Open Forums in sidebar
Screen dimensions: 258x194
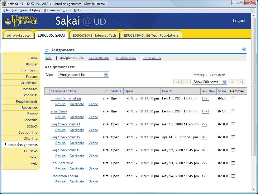point(32,77)
